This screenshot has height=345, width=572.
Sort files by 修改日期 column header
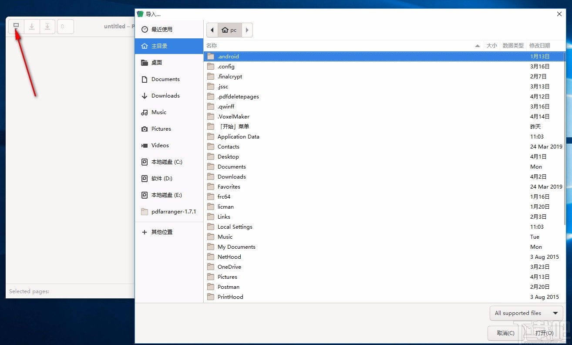(540, 45)
